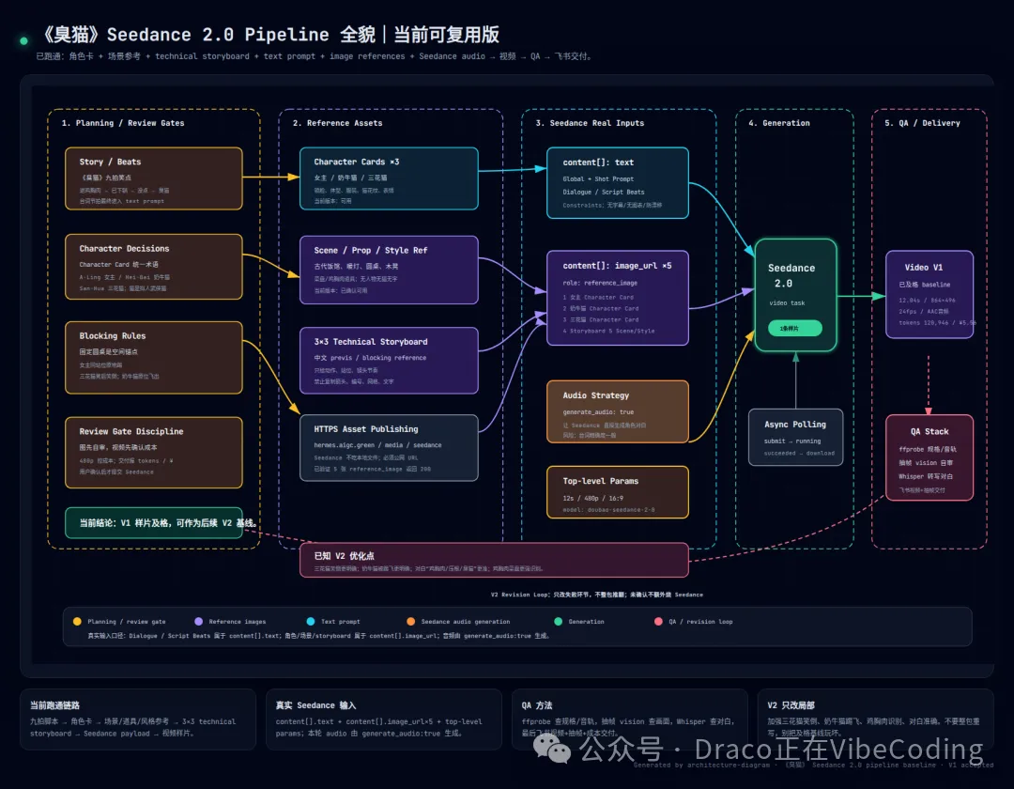The image size is (1014, 789).
Task: Click the QA 方法 footer panel
Action: [629, 719]
